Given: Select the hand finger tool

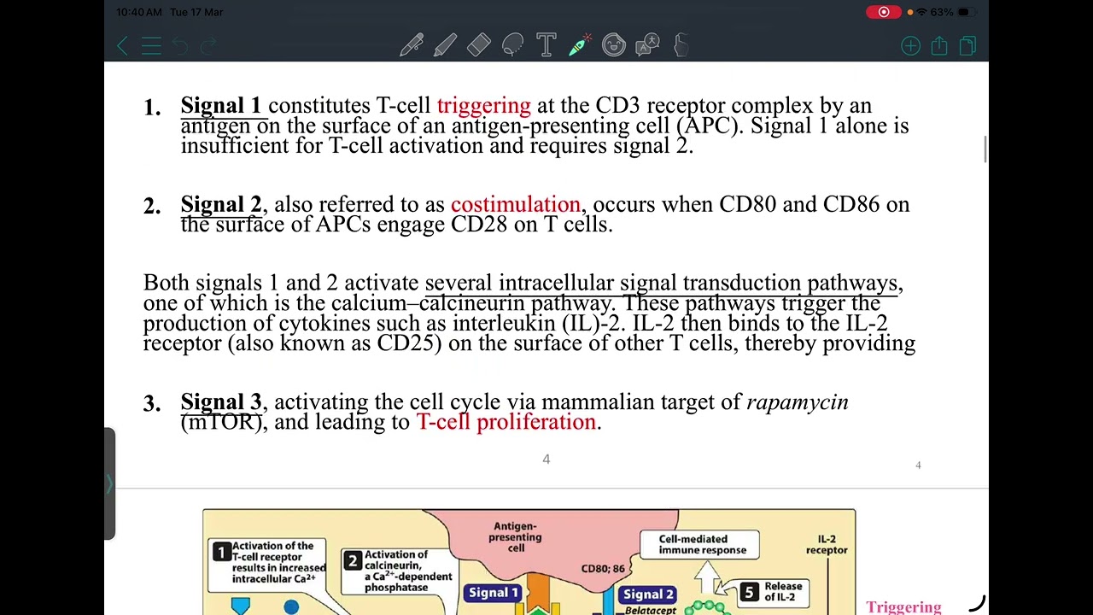Looking at the screenshot, I should pos(681,45).
